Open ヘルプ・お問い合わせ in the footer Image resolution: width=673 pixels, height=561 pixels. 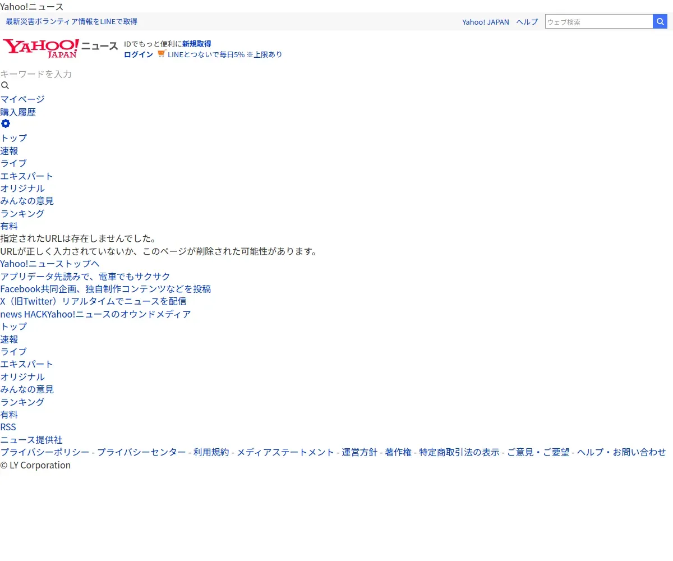[621, 452]
